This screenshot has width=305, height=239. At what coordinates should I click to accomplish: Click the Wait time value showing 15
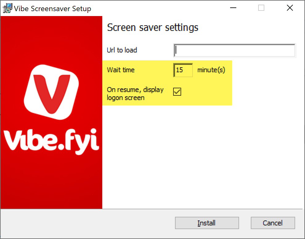[x=183, y=70]
